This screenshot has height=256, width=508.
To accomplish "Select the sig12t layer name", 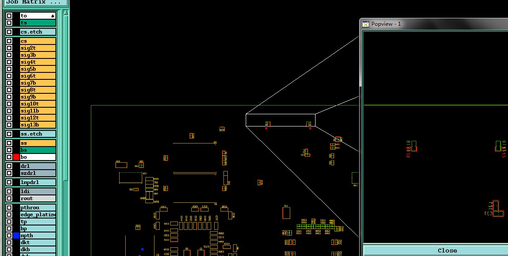I will point(38,118).
